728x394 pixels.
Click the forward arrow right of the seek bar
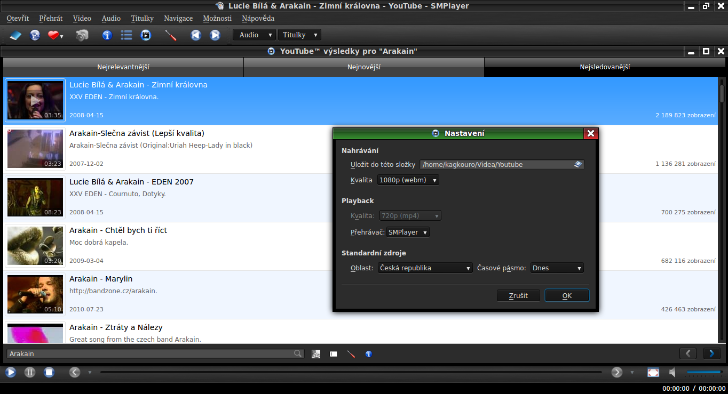pyautogui.click(x=617, y=372)
